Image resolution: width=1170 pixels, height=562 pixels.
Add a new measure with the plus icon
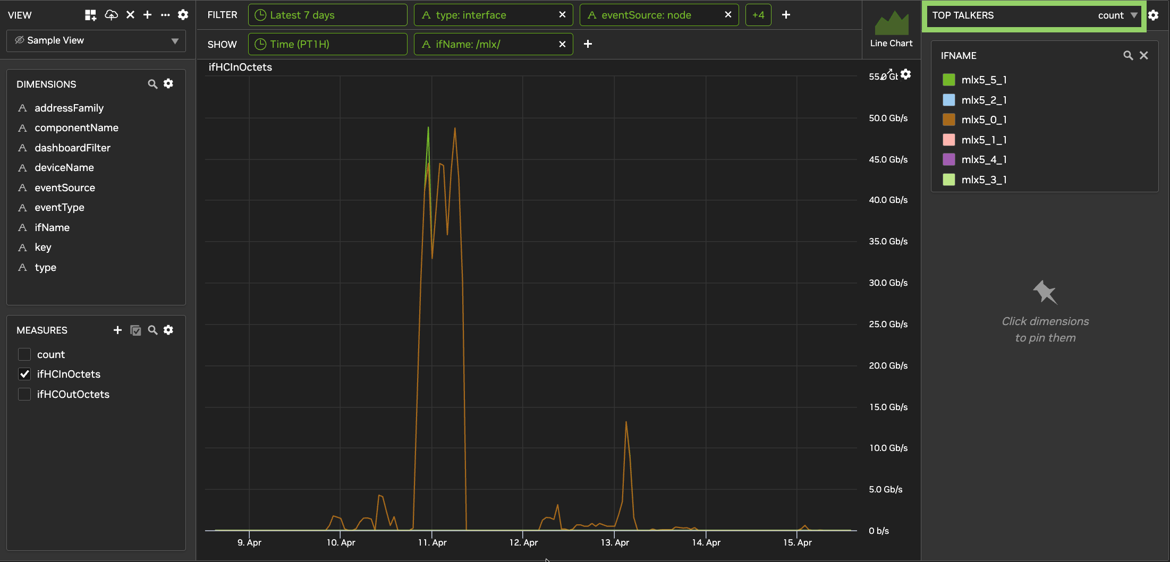coord(117,330)
